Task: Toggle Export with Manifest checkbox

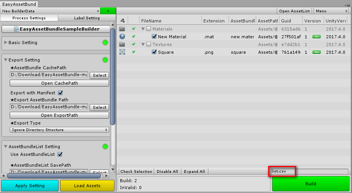Action: point(60,93)
